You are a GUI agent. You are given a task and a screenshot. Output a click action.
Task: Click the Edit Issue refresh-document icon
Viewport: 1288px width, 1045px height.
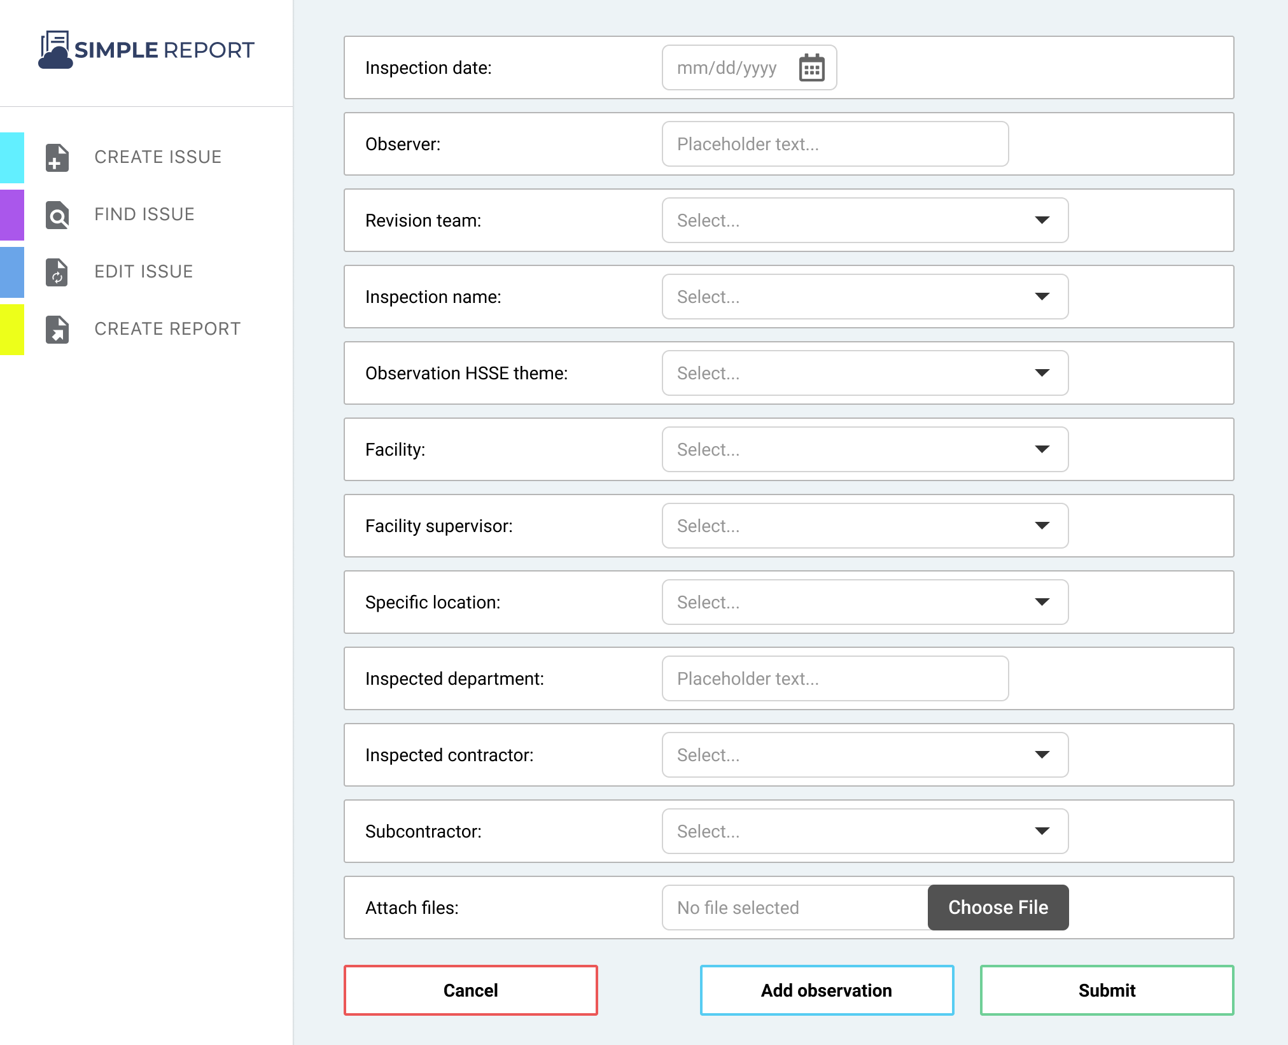57,272
